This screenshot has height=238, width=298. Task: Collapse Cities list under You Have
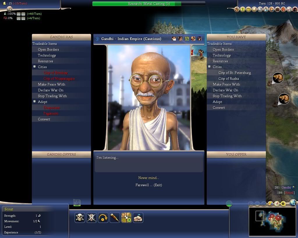[210, 67]
